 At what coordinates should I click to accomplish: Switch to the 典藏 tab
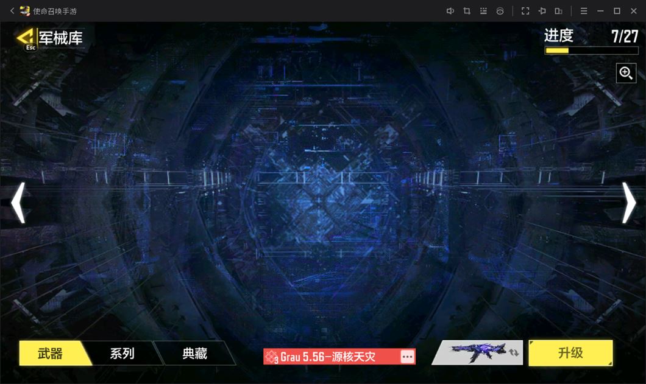195,353
